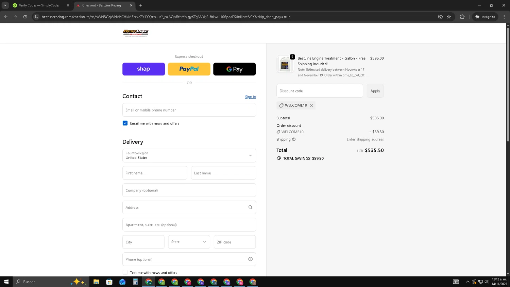Expand the State dropdown
The height and width of the screenshot is (287, 510).
tap(189, 242)
